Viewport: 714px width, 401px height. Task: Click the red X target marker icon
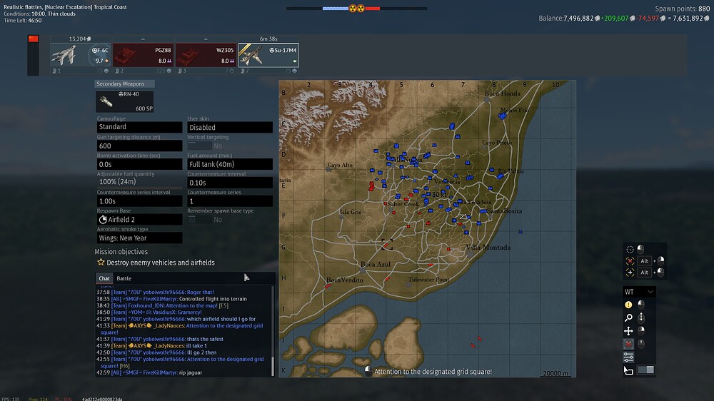630,261
